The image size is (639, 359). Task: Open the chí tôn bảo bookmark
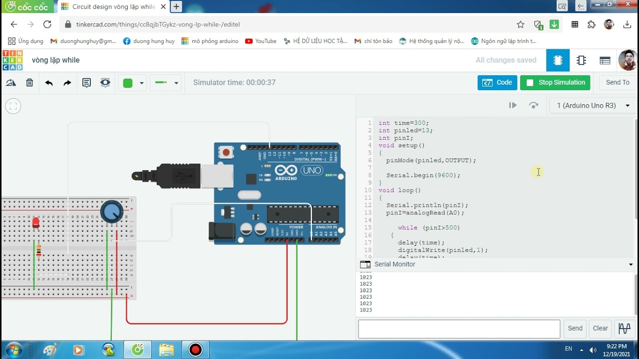tap(373, 41)
